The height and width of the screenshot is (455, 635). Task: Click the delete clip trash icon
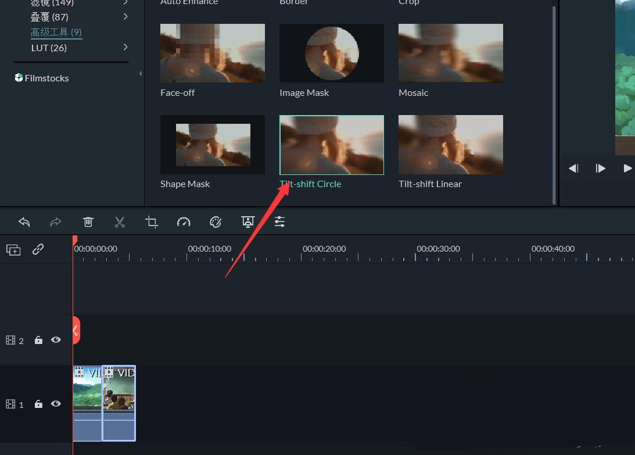click(88, 221)
